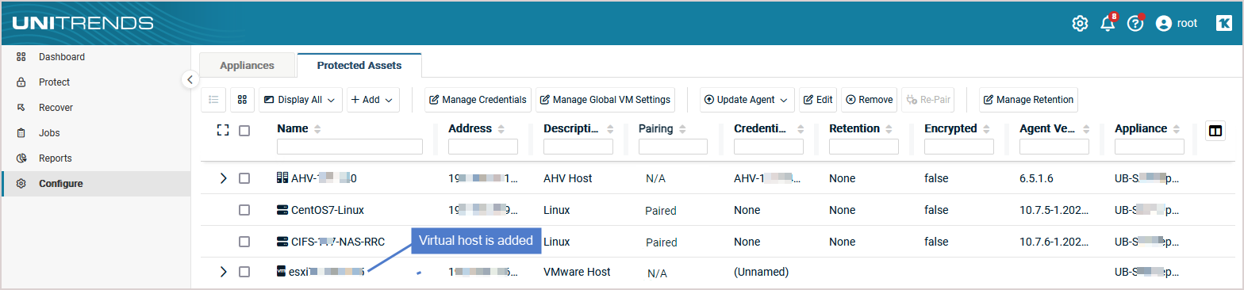The width and height of the screenshot is (1244, 290).
Task: Click the esxi VMware host icon
Action: pos(282,272)
